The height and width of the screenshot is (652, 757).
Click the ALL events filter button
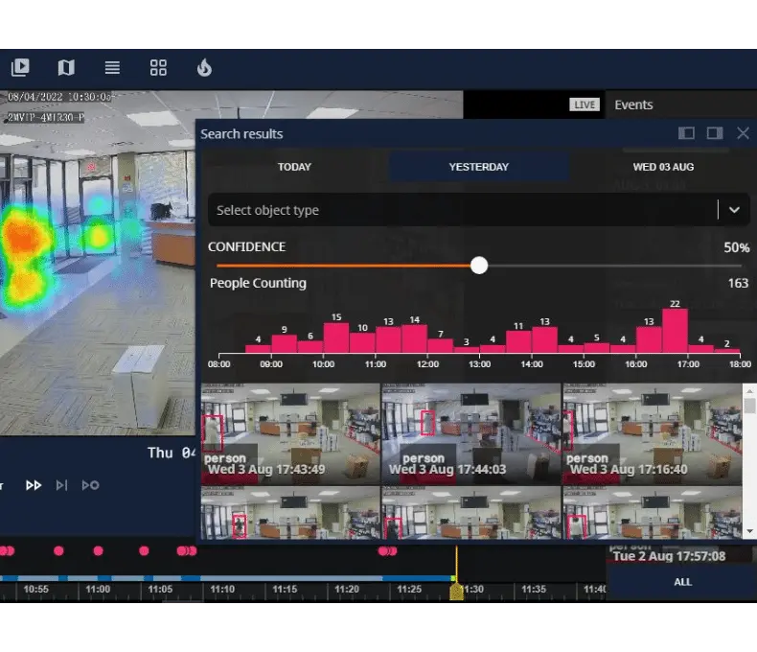pos(682,582)
